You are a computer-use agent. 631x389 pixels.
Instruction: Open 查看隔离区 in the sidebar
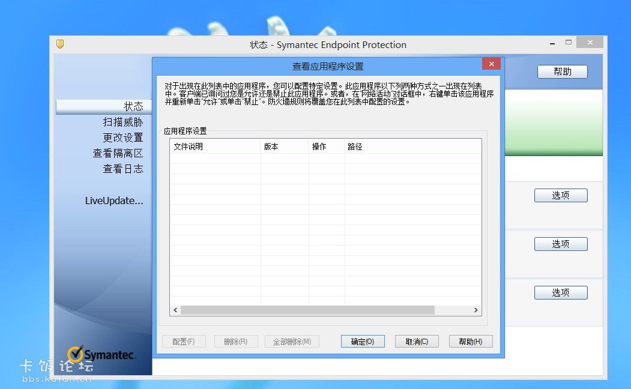[118, 153]
